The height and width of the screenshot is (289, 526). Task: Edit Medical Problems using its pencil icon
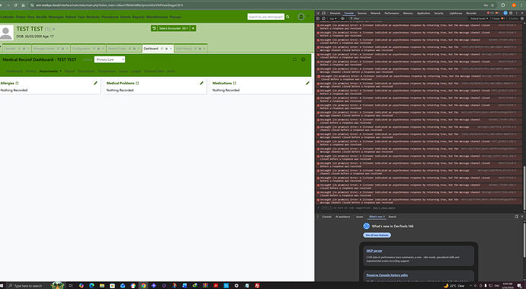click(x=201, y=83)
